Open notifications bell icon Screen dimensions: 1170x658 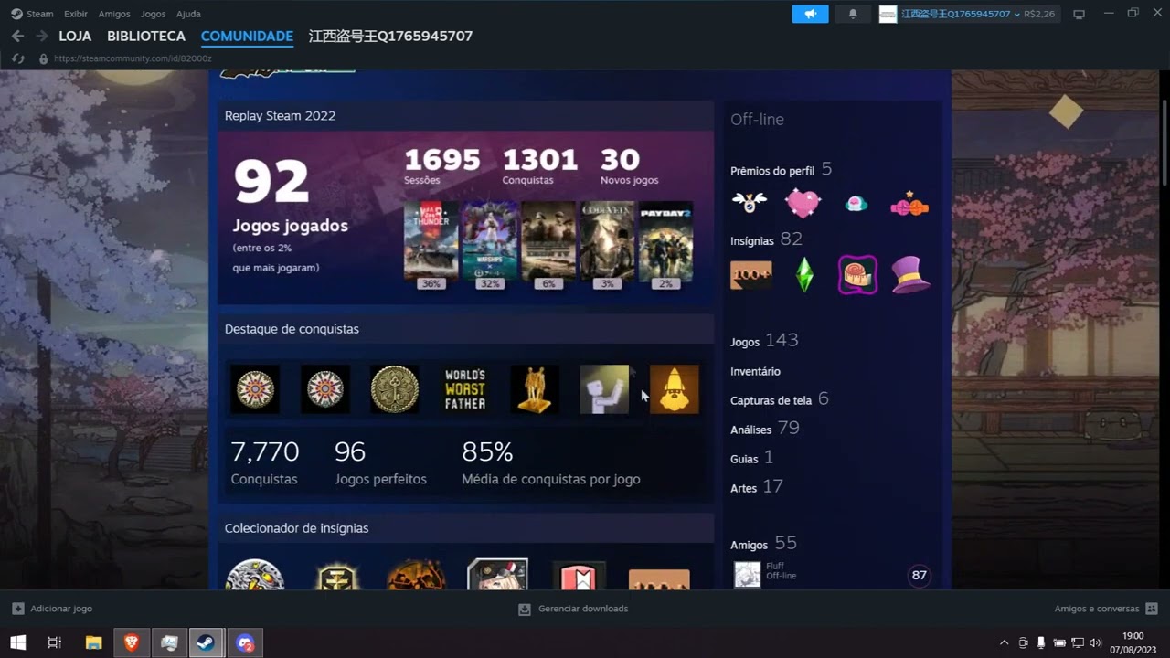[x=853, y=14]
